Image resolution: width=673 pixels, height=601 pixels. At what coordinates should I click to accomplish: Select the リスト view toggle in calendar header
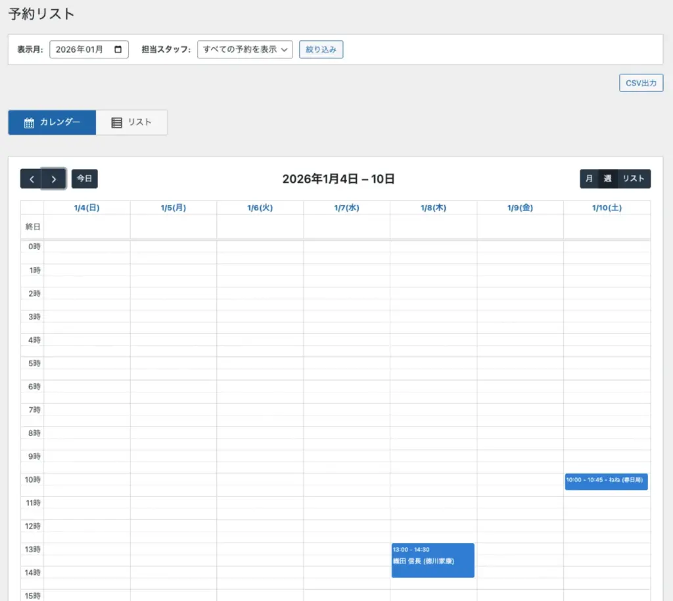click(634, 179)
